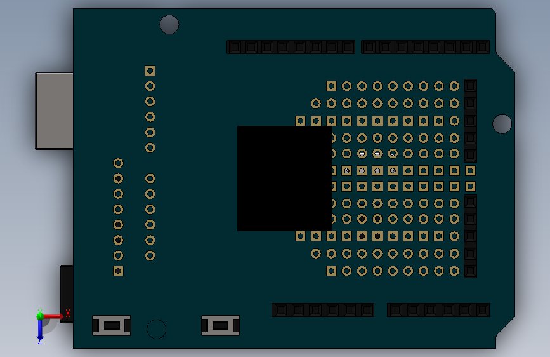Click the blue Z axis arrow of the triad

(x=40, y=329)
